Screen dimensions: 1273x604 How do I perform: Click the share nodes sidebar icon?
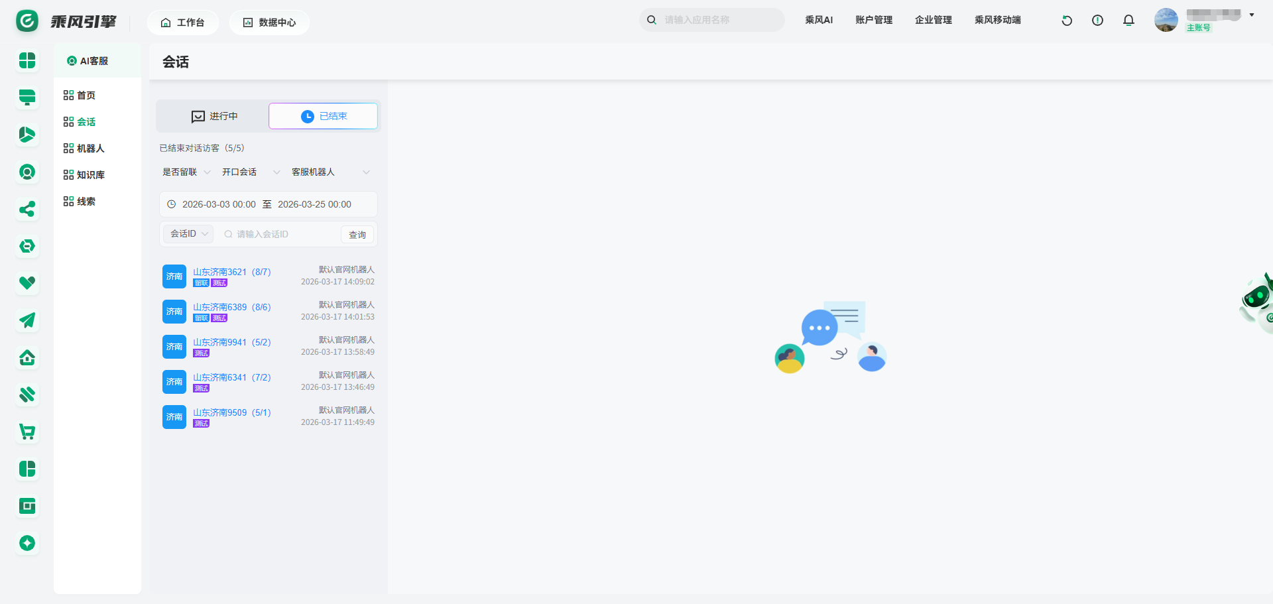click(27, 210)
